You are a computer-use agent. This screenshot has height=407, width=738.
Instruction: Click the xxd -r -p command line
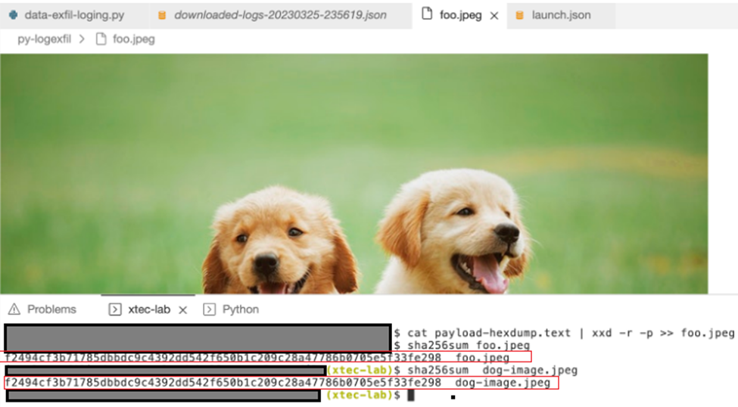click(x=571, y=333)
